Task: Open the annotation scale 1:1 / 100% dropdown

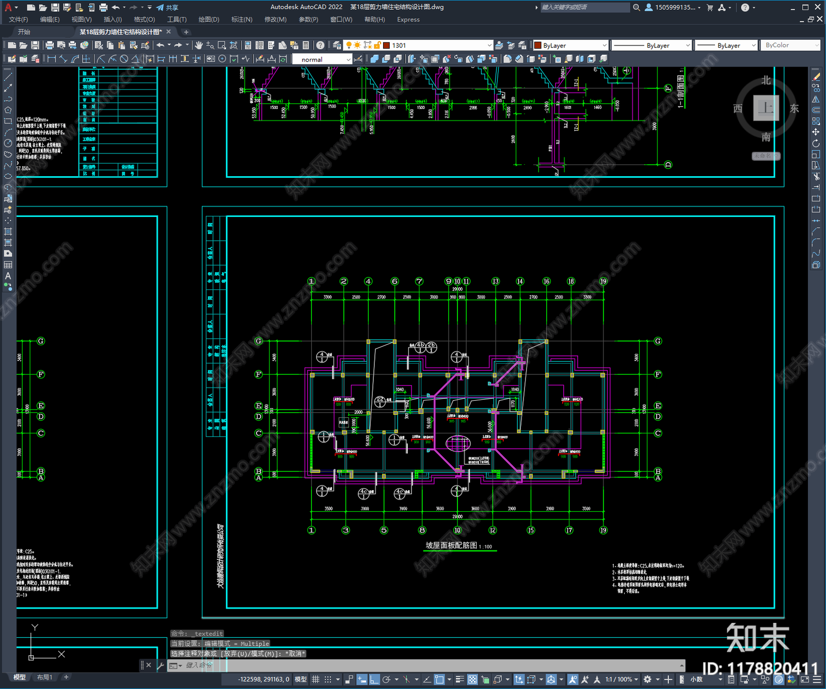Action: (622, 679)
